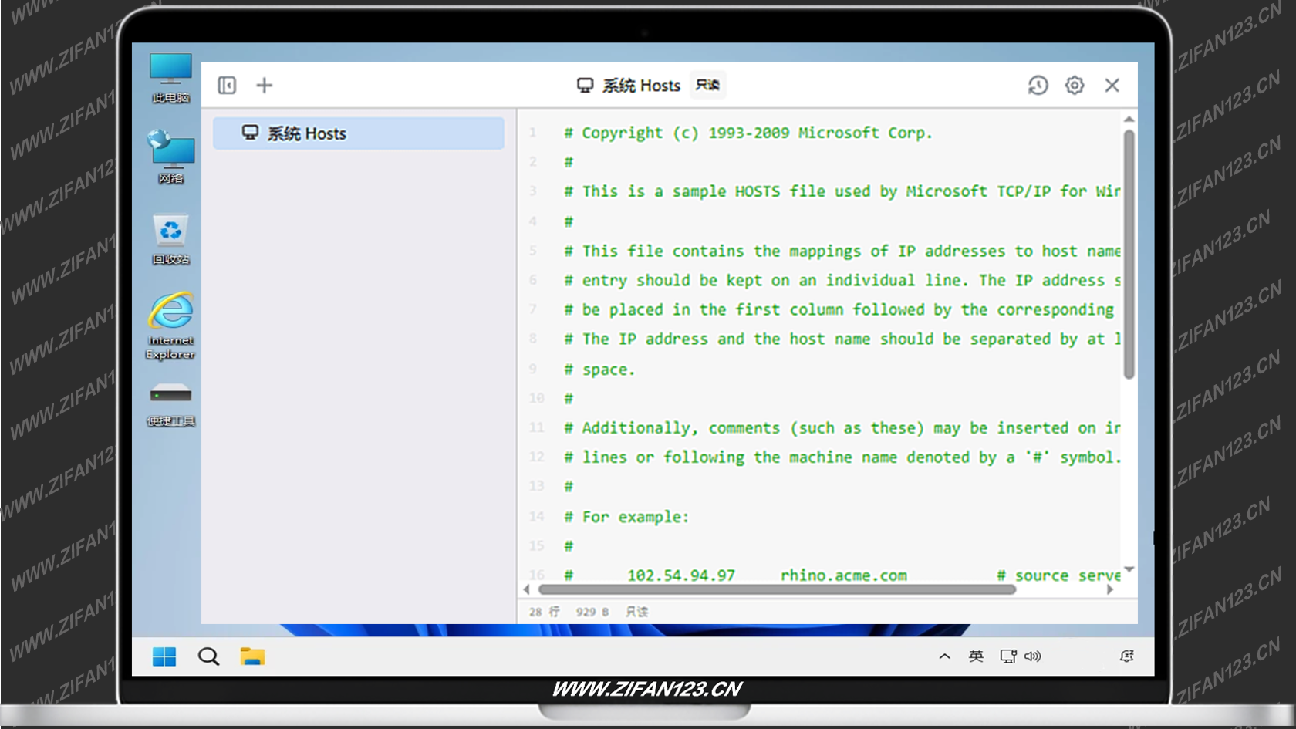Click 'rhino.acme.com' on line 16
Image resolution: width=1296 pixels, height=729 pixels.
(843, 575)
